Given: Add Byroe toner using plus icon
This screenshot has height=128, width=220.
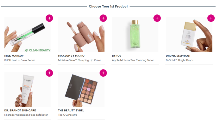Looking at the screenshot, I should pos(157,18).
